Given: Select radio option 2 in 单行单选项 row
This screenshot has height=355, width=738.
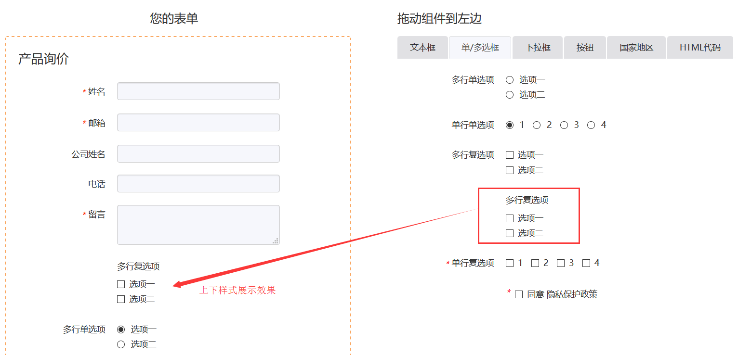Looking at the screenshot, I should tap(537, 125).
